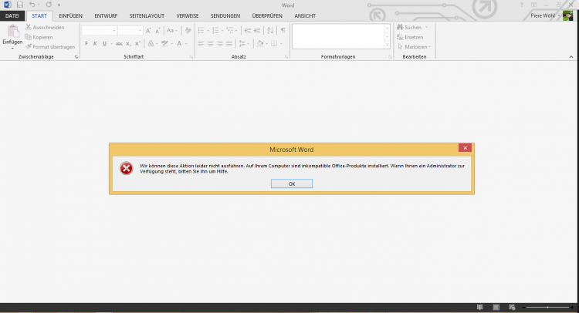Click the shrink font icon
This screenshot has height=313, width=579.
click(157, 31)
